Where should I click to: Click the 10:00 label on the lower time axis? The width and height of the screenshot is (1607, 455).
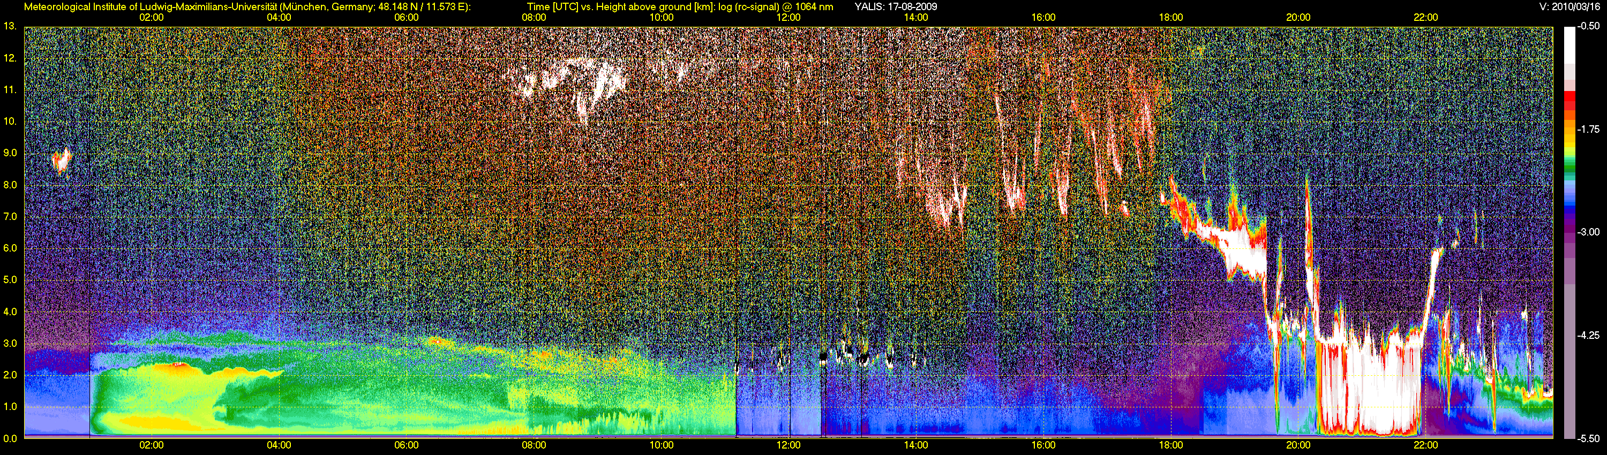point(661,445)
